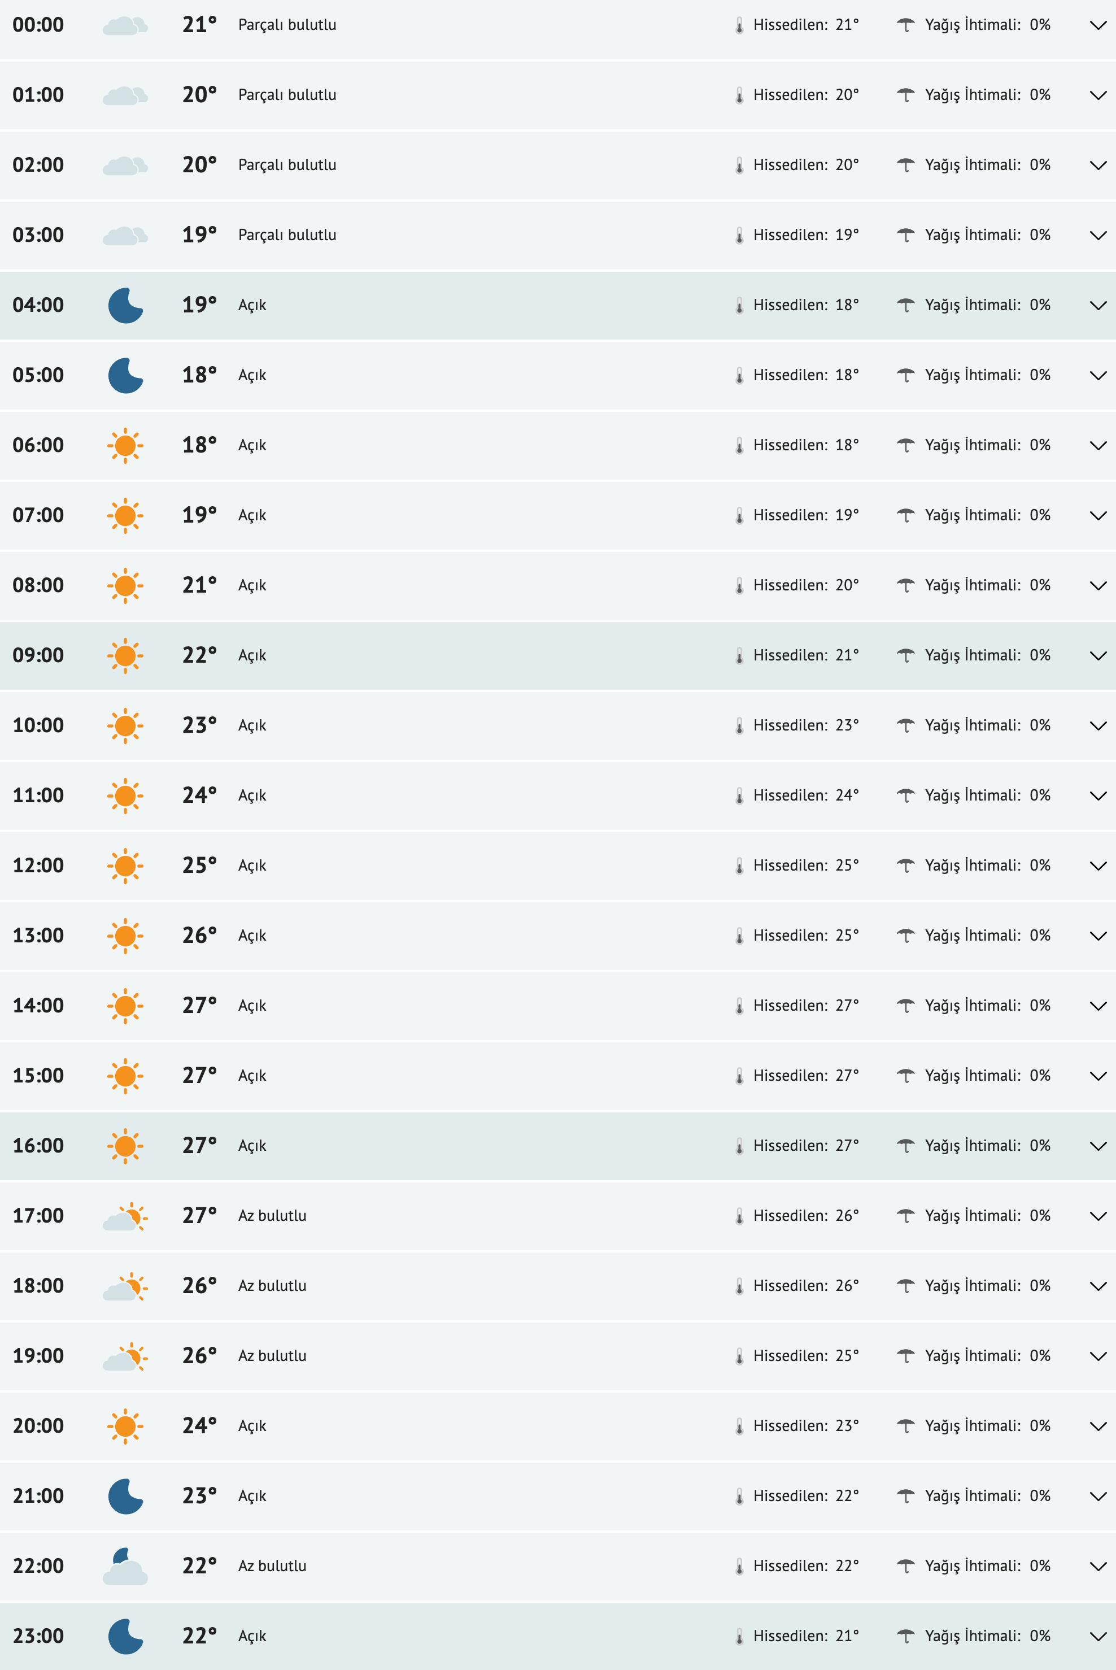
Task: Click the moon icon at 04:00
Action: [x=125, y=306]
